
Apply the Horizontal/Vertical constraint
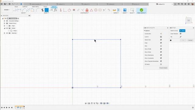point(61,10)
